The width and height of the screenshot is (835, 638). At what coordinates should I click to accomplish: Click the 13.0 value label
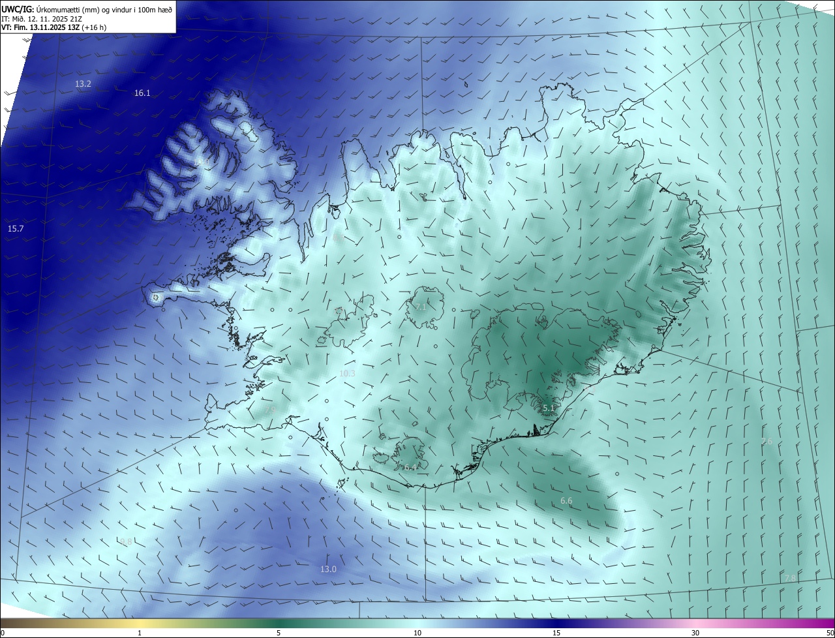click(328, 570)
